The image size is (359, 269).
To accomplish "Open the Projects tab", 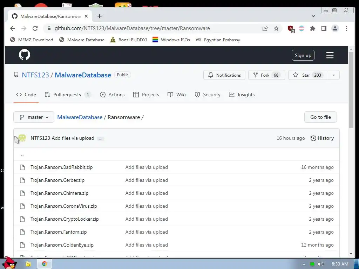I will pos(146,95).
